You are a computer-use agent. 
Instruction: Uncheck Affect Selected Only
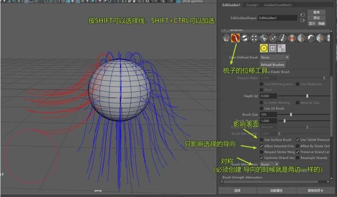coord(261,146)
